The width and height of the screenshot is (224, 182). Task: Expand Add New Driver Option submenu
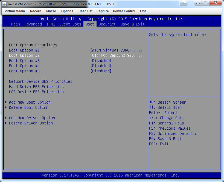click(32, 118)
